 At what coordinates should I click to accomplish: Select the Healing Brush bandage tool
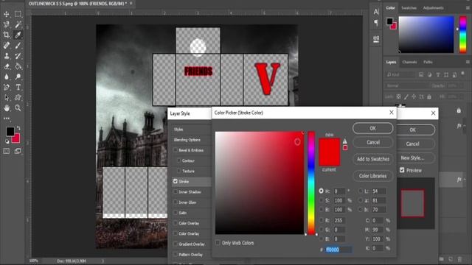(7, 46)
